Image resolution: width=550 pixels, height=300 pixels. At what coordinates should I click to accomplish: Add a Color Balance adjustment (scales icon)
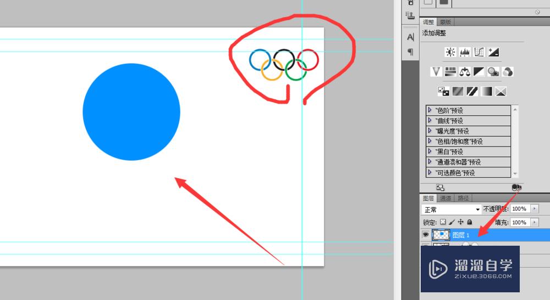465,72
